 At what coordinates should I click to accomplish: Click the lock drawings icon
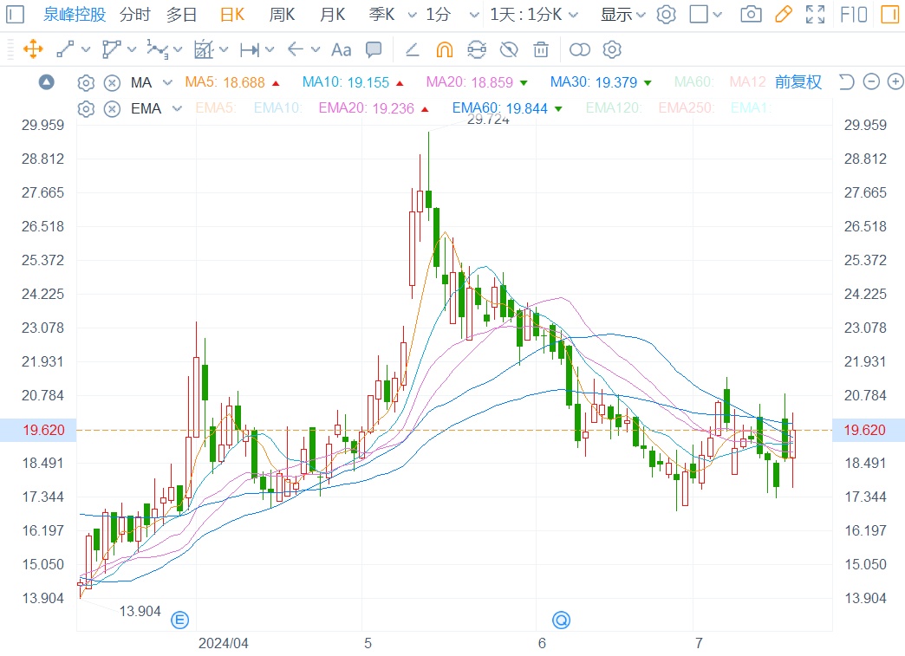tap(477, 50)
